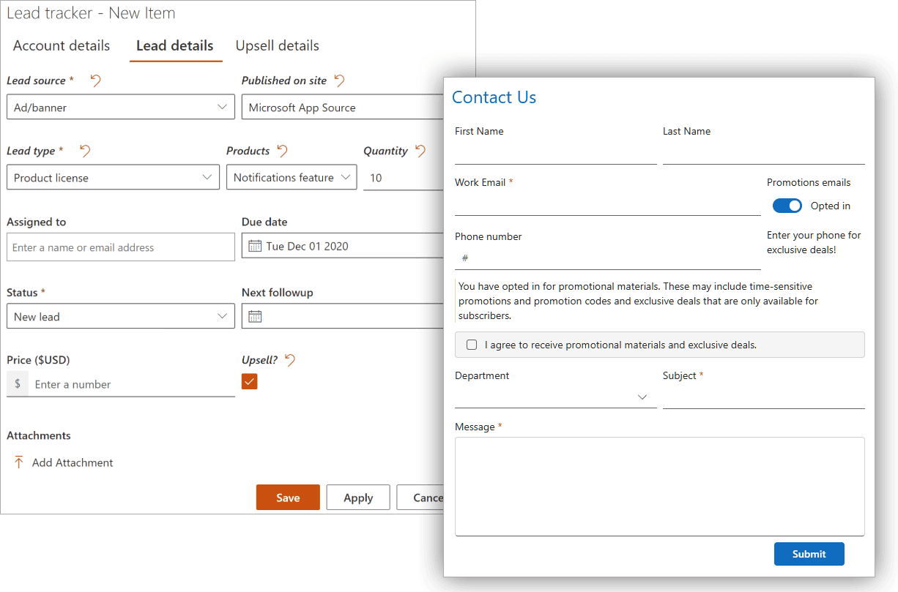This screenshot has width=898, height=592.
Task: Click the Due date field Tue Dec 01 2020
Action: 343,246
